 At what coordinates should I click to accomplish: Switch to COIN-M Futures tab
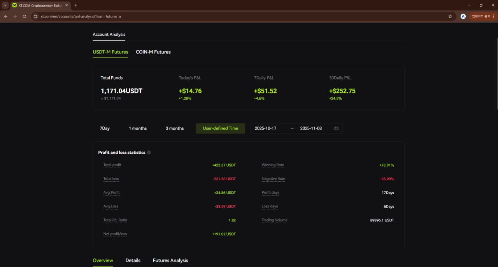153,52
